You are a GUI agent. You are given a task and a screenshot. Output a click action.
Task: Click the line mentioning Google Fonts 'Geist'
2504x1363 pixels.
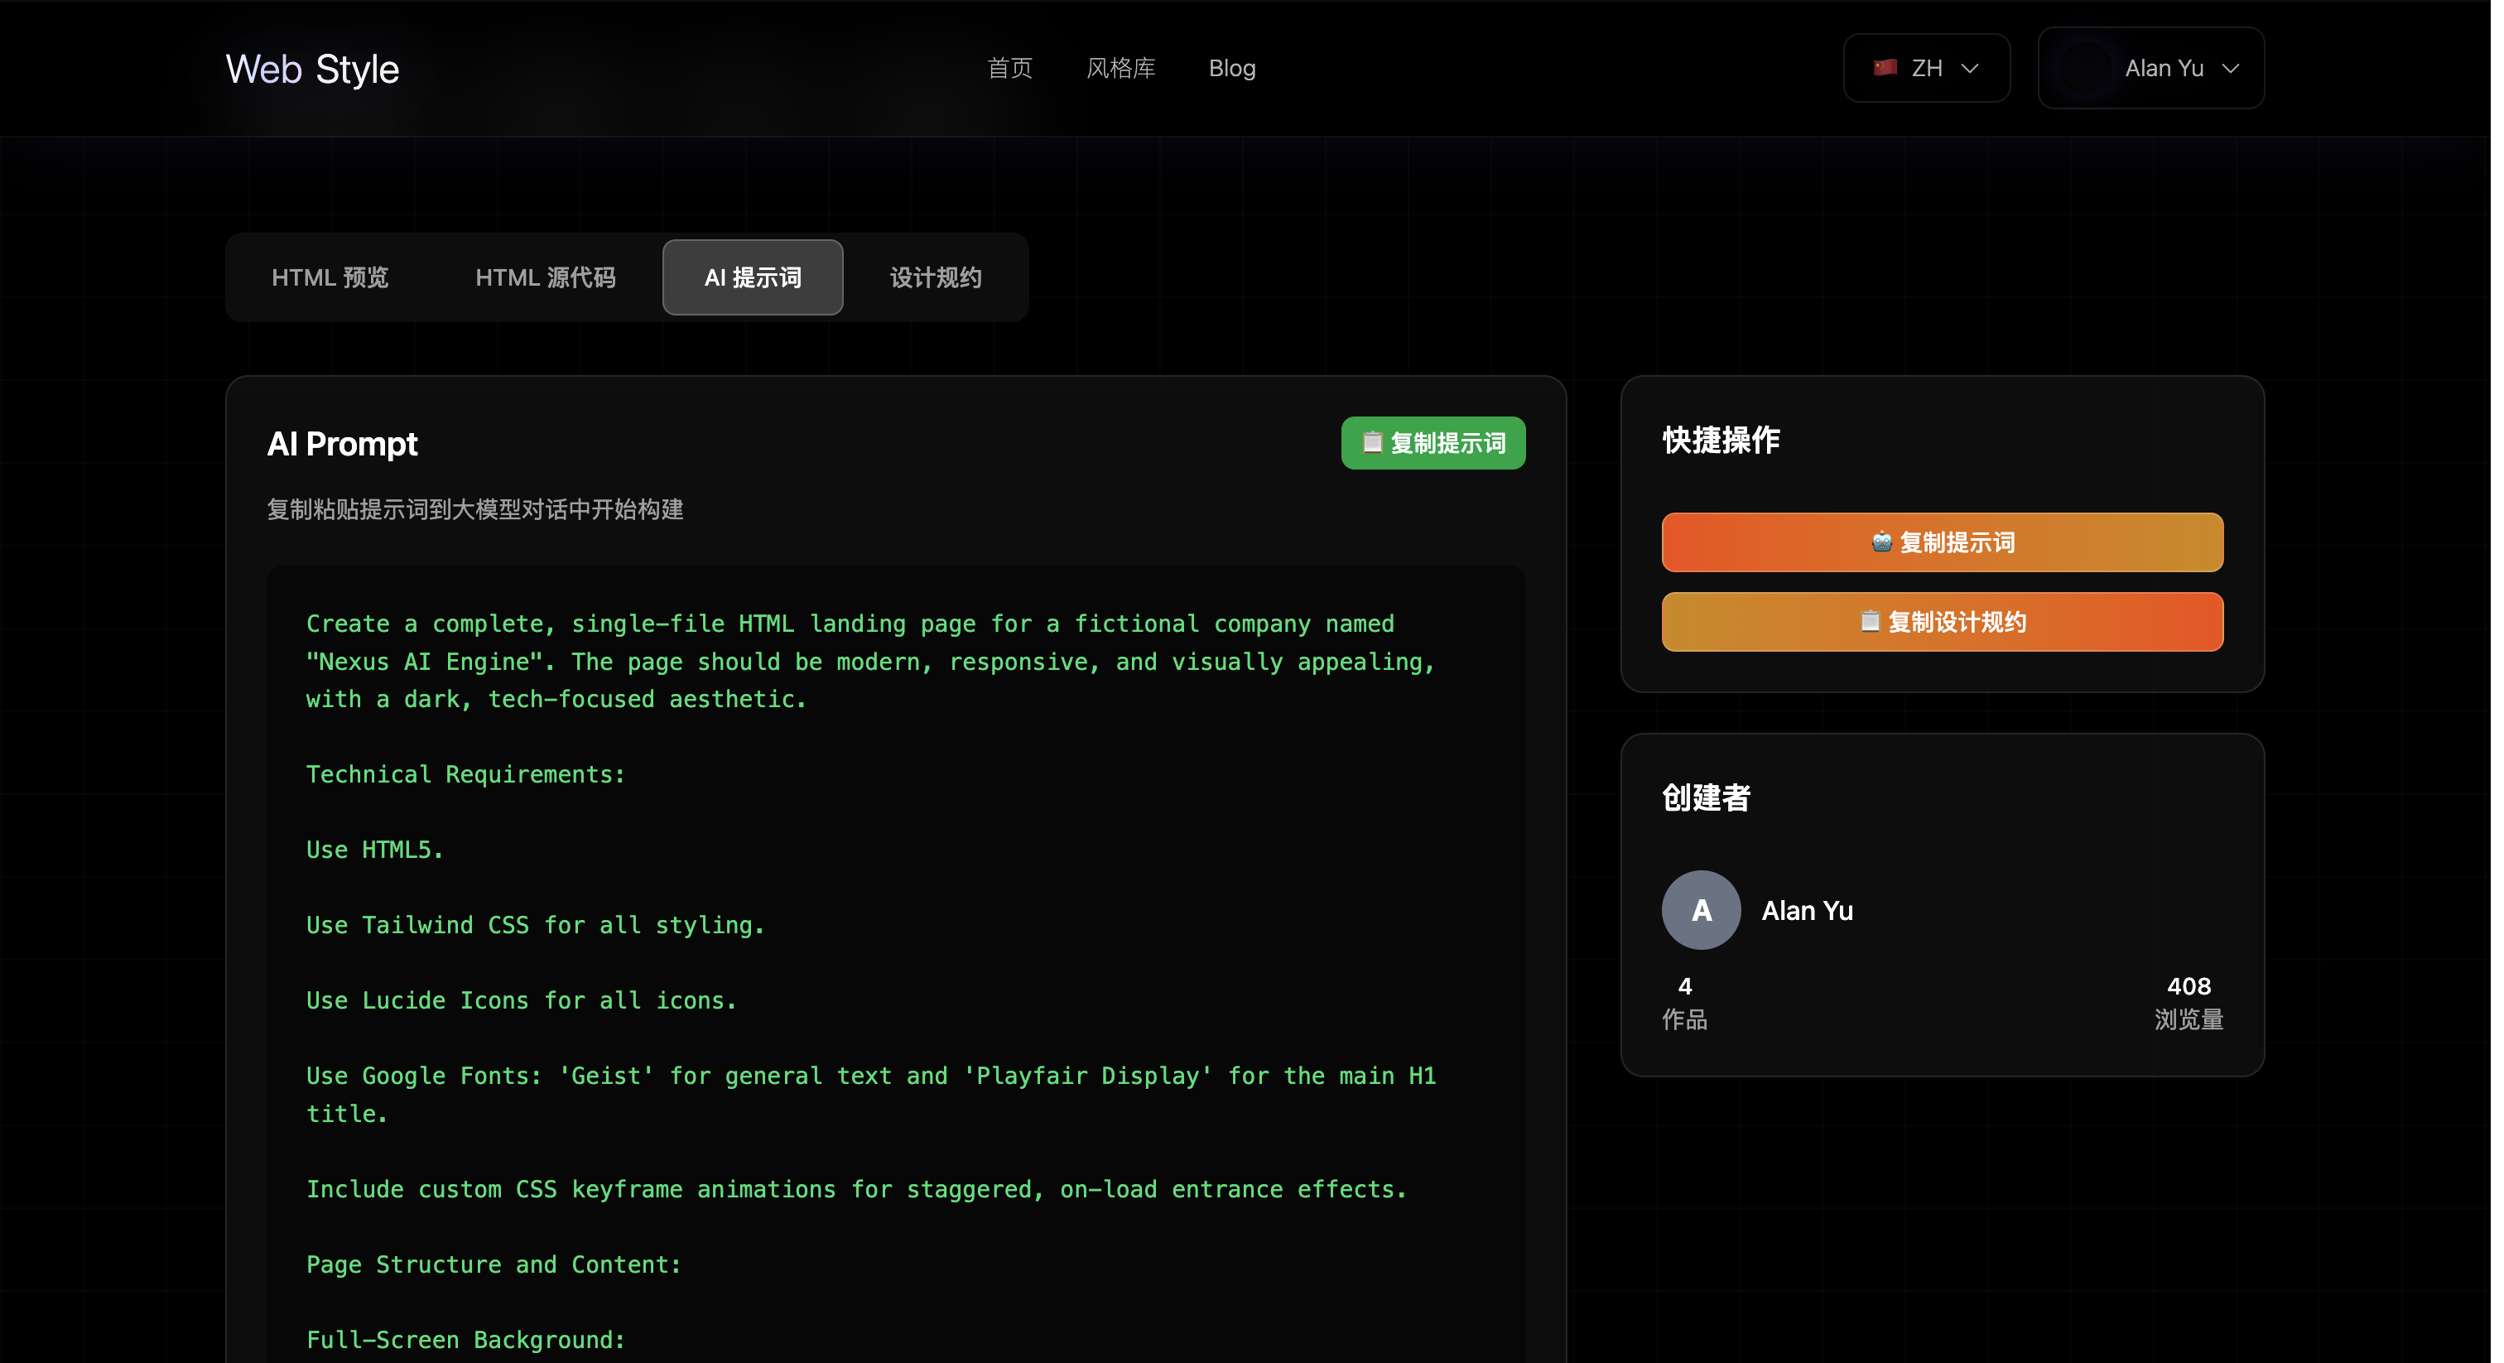(871, 1095)
